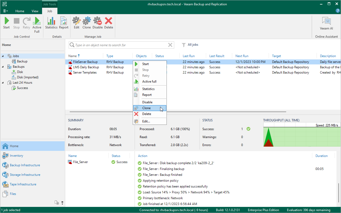Open the Tape Infrastructure view
Screen dimensions: 341x213
(32, 184)
